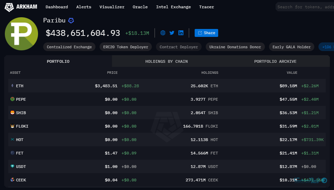Viewport: 334px width, 190px height.
Task: Click the 25.602K ETH holdings value
Action: click(x=204, y=86)
